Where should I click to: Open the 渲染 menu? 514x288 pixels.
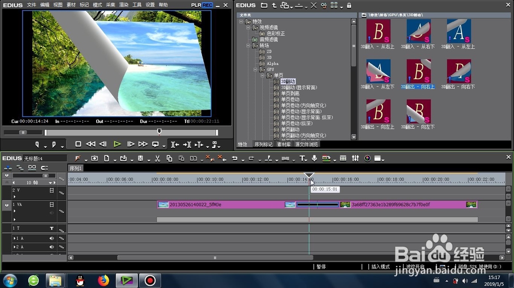[x=123, y=5]
